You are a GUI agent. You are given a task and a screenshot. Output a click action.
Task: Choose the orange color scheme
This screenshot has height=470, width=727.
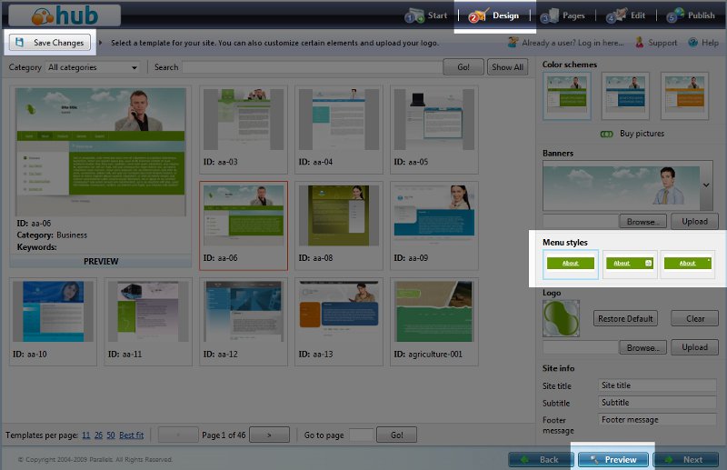click(x=683, y=95)
